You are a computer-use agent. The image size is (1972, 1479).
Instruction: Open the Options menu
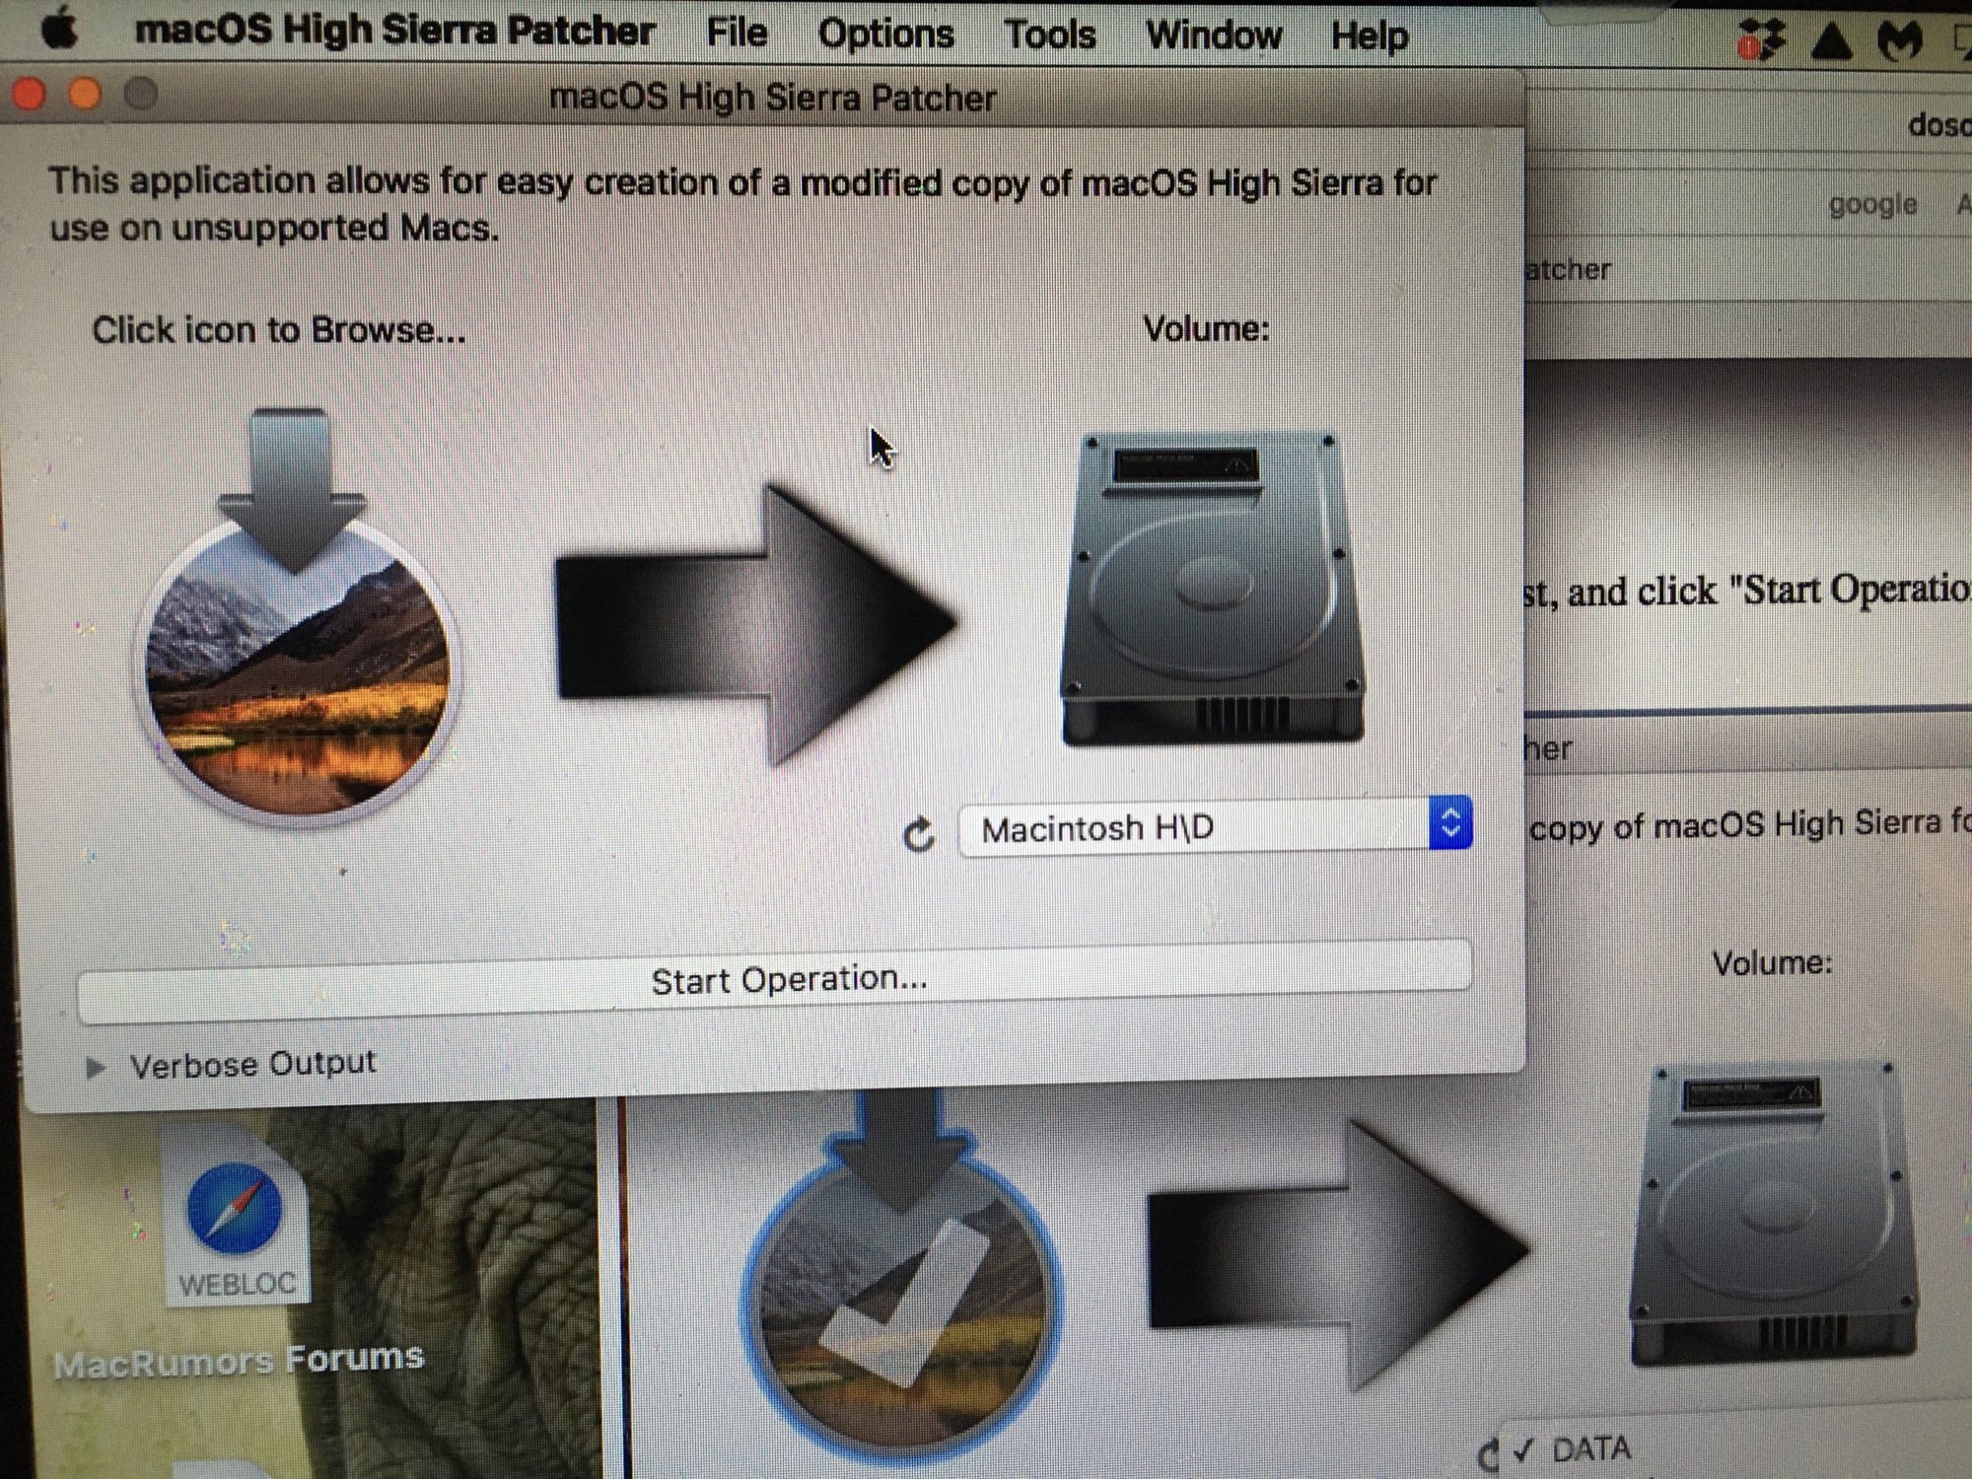click(885, 35)
